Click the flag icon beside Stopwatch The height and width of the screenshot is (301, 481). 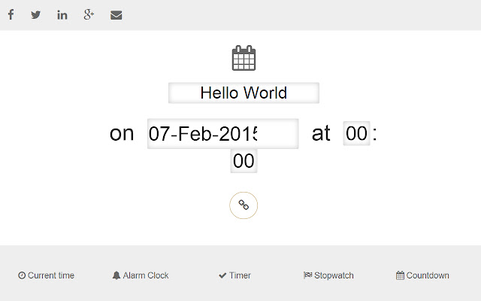[307, 275]
